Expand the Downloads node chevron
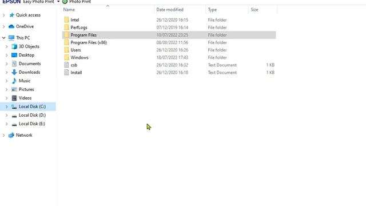 6,73
